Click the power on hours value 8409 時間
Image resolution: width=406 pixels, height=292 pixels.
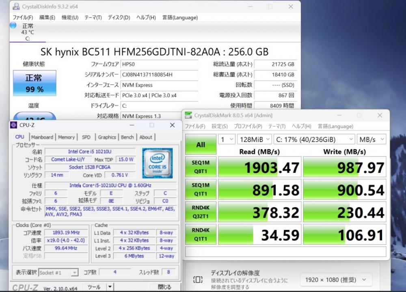[x=276, y=105]
